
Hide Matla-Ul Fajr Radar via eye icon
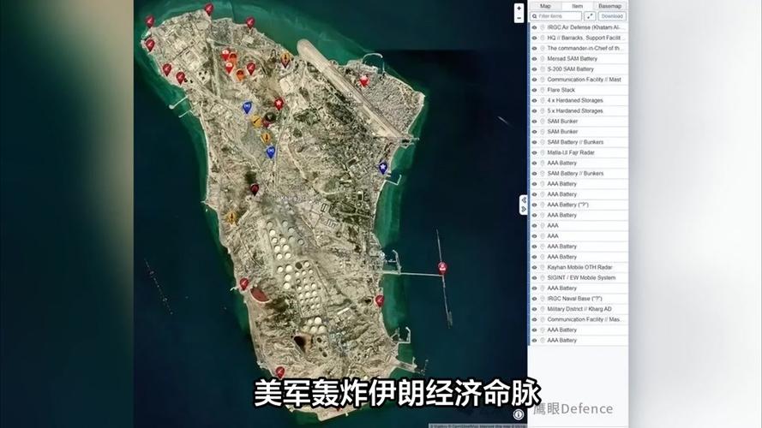coord(535,153)
